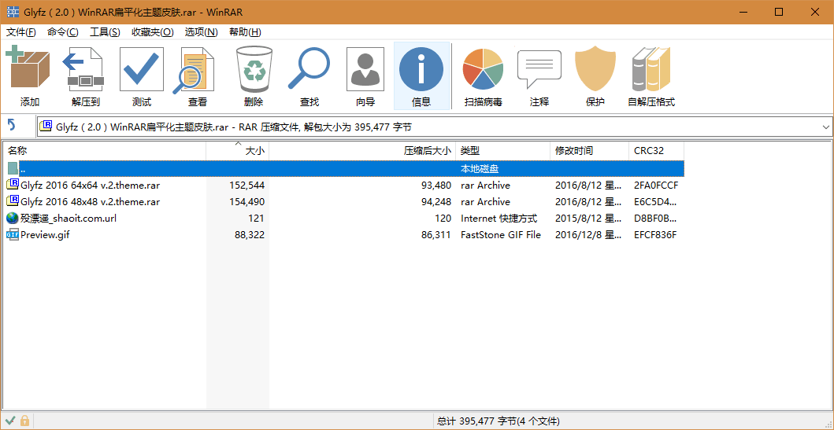Image resolution: width=834 pixels, height=430 pixels.
Task: Click the green checkmark status bar icon
Action: pyautogui.click(x=10, y=421)
